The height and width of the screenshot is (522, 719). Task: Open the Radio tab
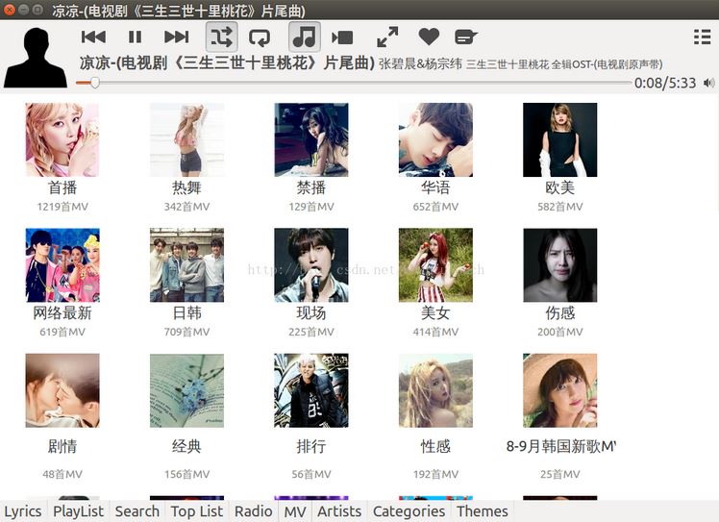pos(254,511)
